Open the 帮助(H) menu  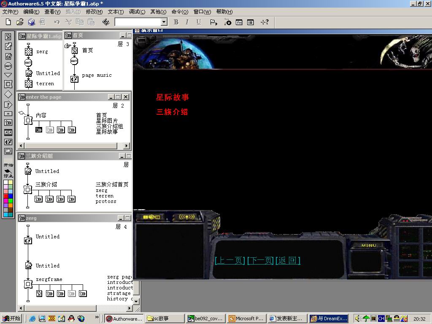pyautogui.click(x=224, y=11)
